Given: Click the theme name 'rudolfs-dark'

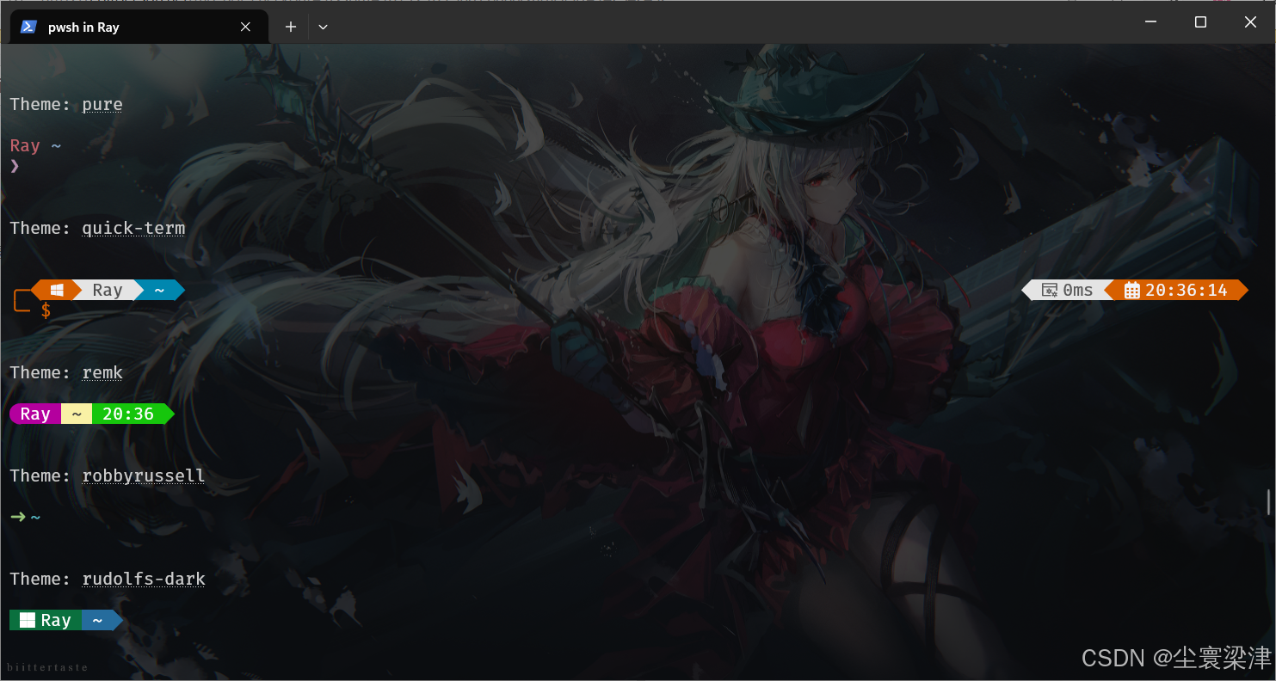Looking at the screenshot, I should [x=144, y=579].
